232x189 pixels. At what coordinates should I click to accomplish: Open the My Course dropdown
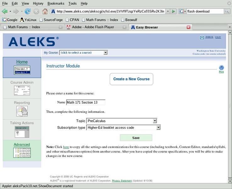click(x=83, y=53)
